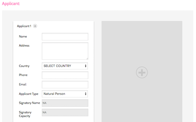Click the pink Applicant: heading
This screenshot has width=196, height=122.
(11, 4)
